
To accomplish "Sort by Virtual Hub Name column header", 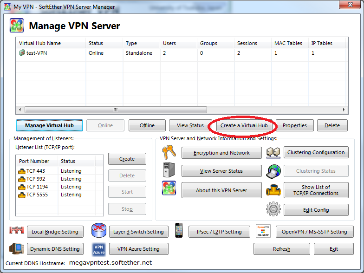I will pyautogui.click(x=51, y=43).
